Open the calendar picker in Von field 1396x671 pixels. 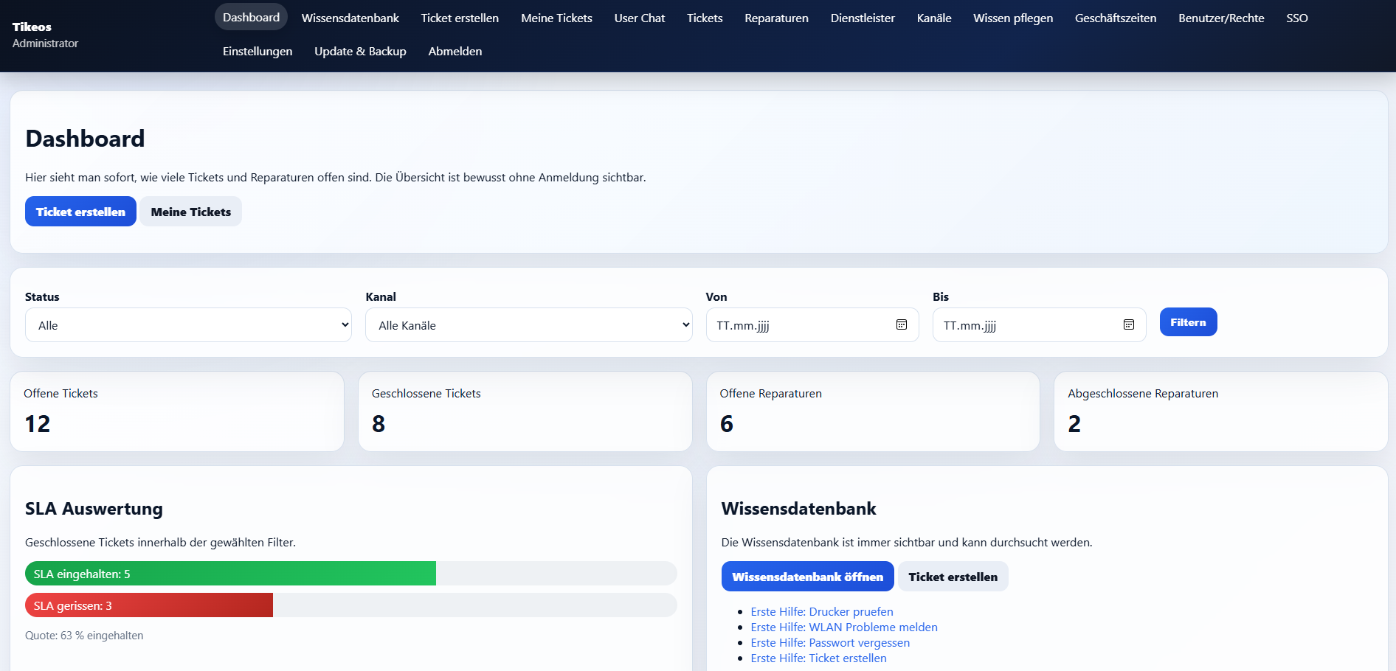901,324
